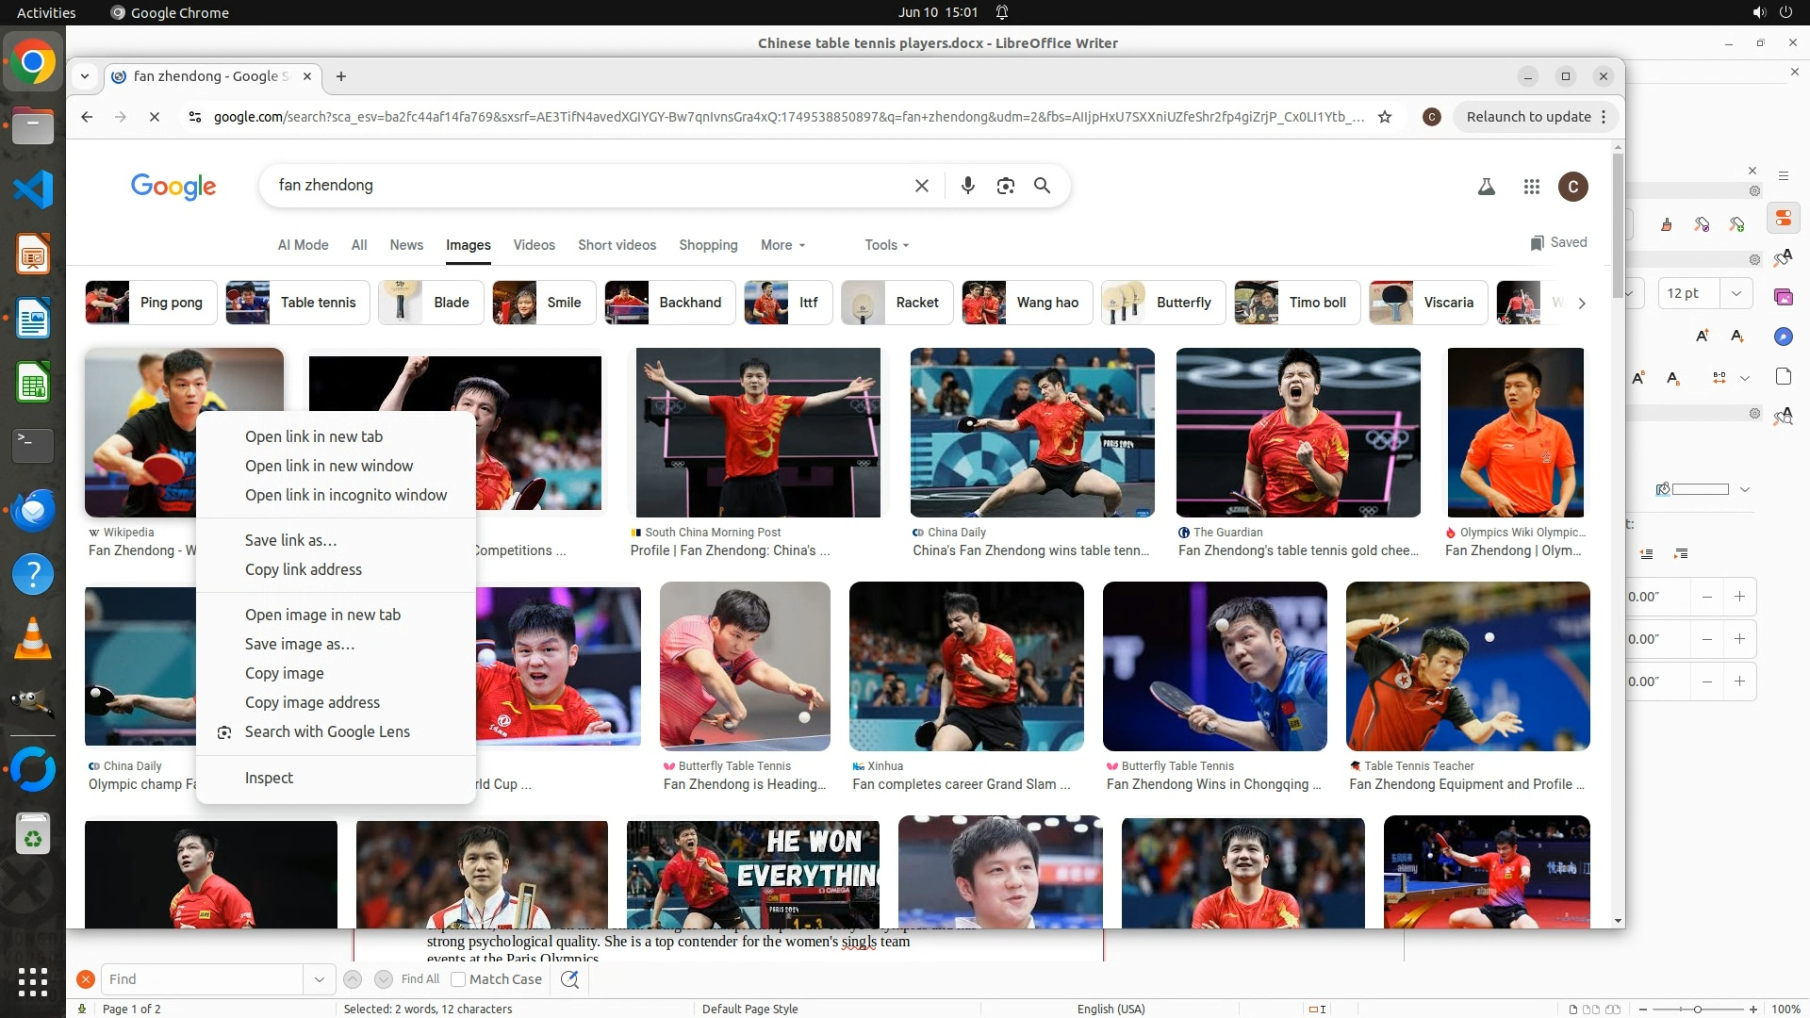Image resolution: width=1810 pixels, height=1018 pixels.
Task: Bookmark this tab with star icon
Action: pyautogui.click(x=1385, y=117)
